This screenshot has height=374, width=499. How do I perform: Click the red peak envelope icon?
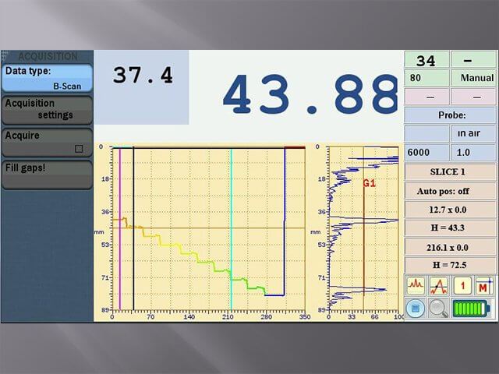click(x=438, y=286)
